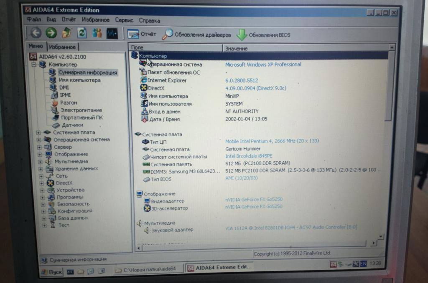Open the Вид menu

[51, 19]
